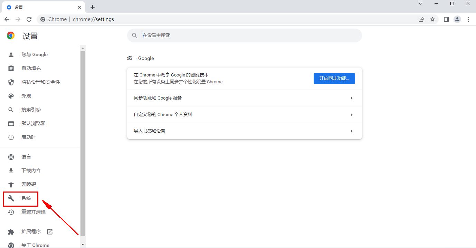The width and height of the screenshot is (476, 248).
Task: Click the globe icon for 语言
Action: tap(11, 157)
